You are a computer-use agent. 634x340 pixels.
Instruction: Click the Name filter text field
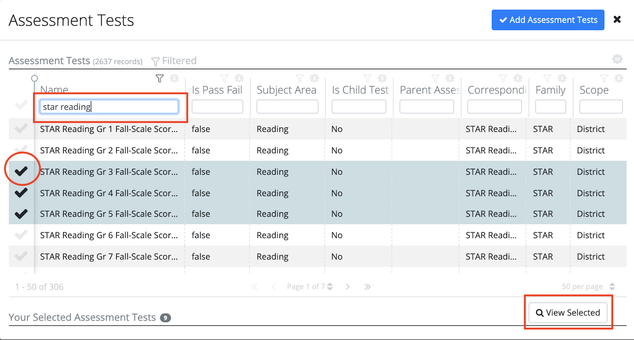[109, 107]
